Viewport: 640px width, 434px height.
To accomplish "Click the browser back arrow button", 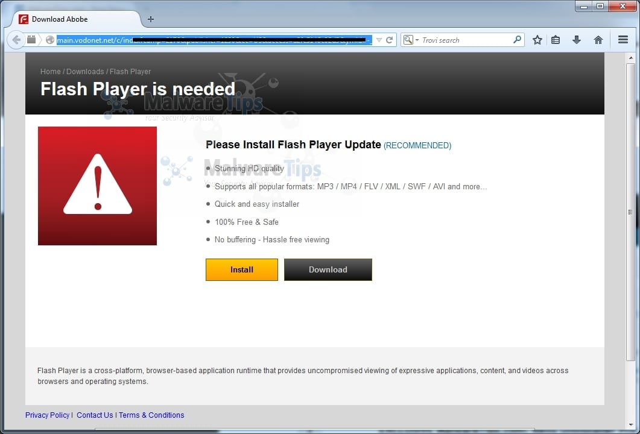I will 16,40.
